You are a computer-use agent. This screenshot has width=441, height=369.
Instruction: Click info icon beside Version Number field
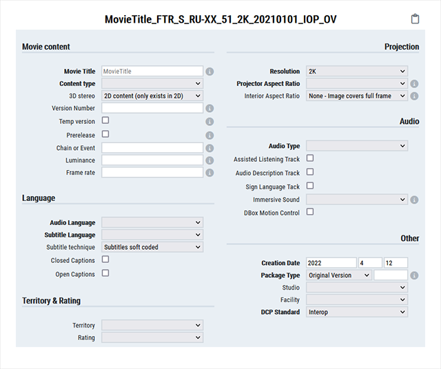point(209,109)
